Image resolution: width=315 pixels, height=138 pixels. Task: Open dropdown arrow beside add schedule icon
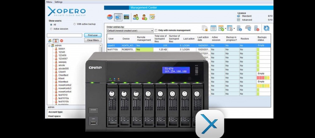(x=226, y=28)
